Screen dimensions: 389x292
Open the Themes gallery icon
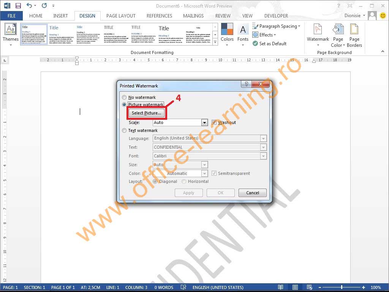tap(11, 29)
